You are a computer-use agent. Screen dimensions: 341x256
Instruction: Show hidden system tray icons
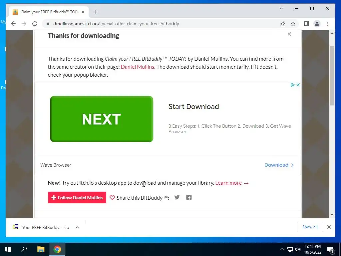[282, 249]
